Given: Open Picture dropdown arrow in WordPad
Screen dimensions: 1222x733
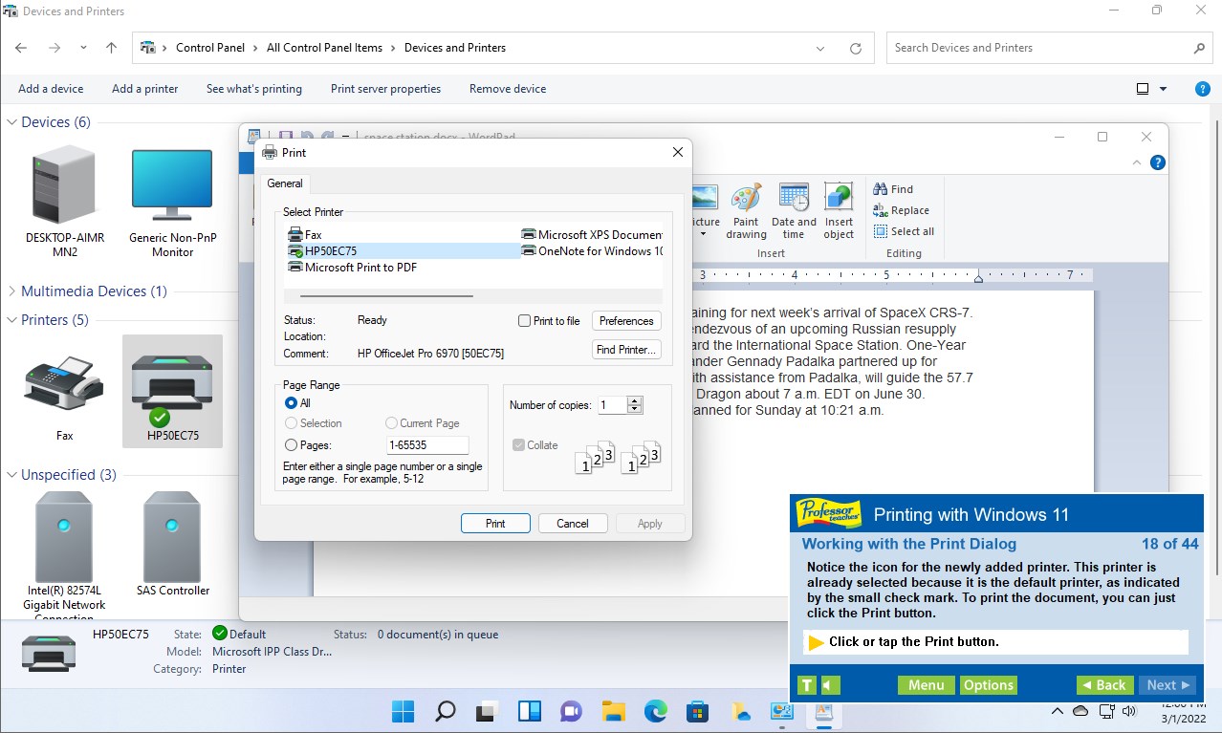Looking at the screenshot, I should tap(703, 234).
